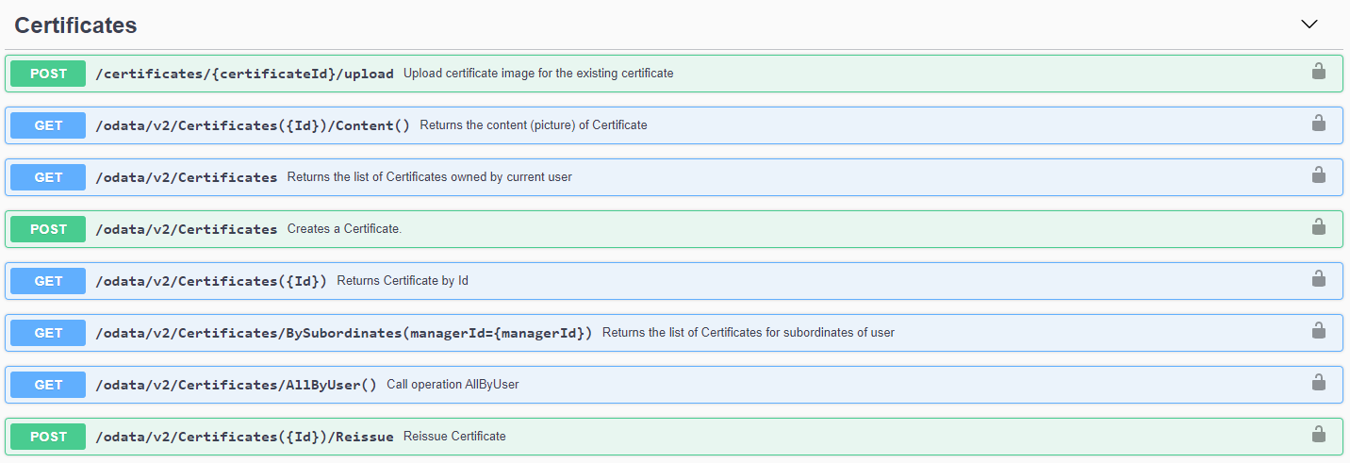This screenshot has height=463, width=1350.
Task: Click 'Returns Certificate by Id' description
Action: coord(403,281)
